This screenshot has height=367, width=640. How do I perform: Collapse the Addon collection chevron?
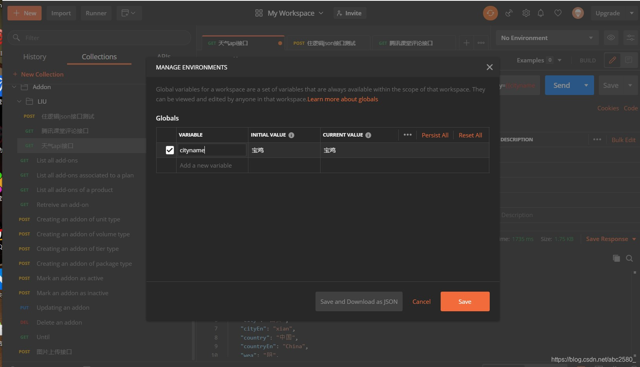click(x=14, y=87)
